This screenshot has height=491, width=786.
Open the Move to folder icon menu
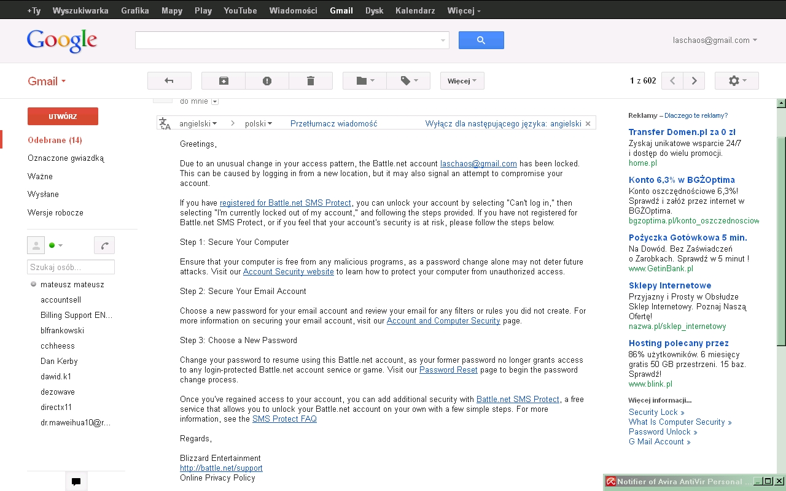point(364,81)
